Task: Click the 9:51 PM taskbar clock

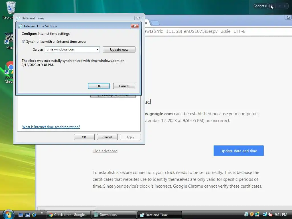Action: click(x=281, y=215)
